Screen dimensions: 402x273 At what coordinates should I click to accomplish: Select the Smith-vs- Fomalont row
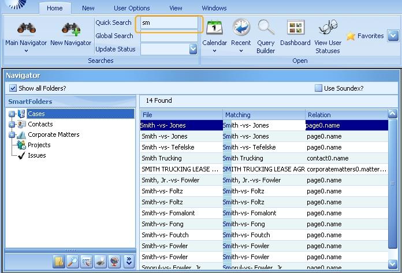pyautogui.click(x=264, y=213)
